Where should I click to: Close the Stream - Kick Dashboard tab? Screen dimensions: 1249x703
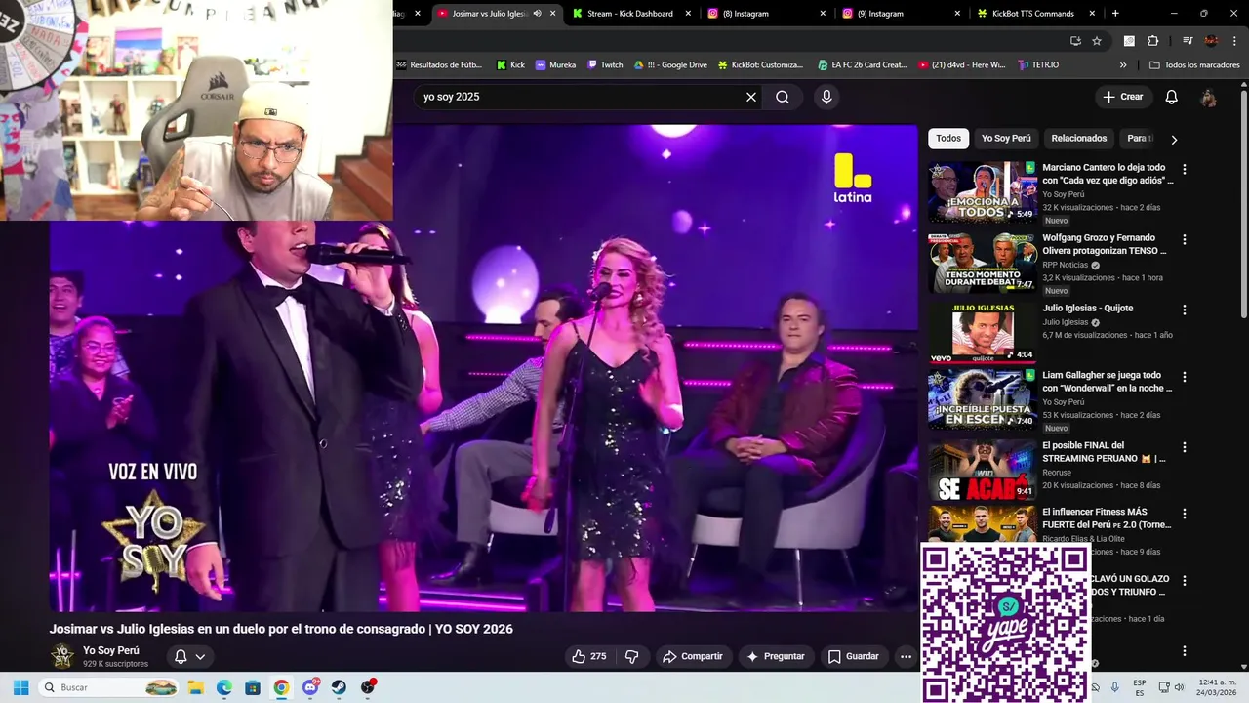click(x=688, y=14)
